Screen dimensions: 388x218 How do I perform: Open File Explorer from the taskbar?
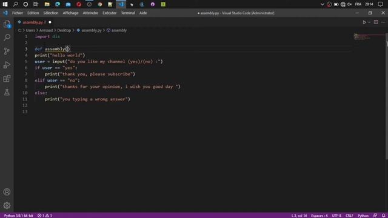[47, 4]
